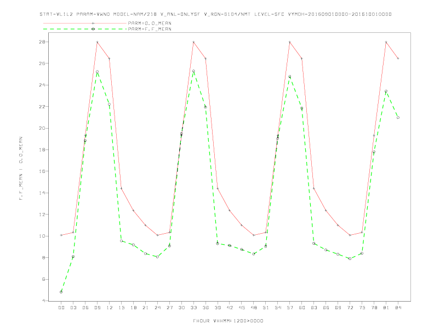The image size is (434, 335).
Task: Click the x-axis tick label 84
Action: coord(398,308)
